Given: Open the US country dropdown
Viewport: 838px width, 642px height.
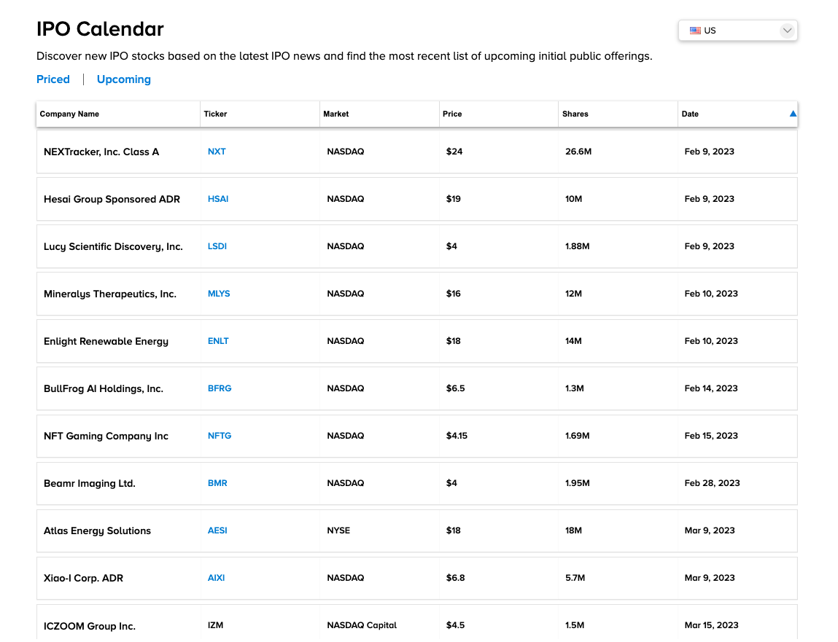Looking at the screenshot, I should click(737, 31).
